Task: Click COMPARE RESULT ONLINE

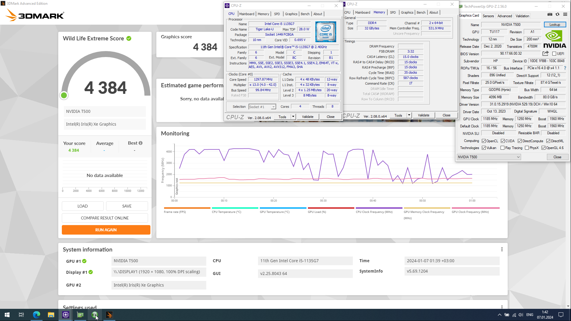Action: [x=105, y=218]
